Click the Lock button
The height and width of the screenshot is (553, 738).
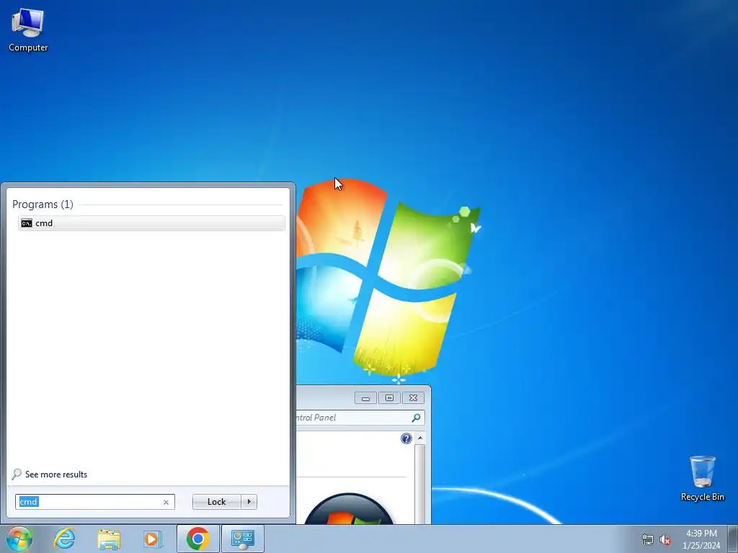216,502
